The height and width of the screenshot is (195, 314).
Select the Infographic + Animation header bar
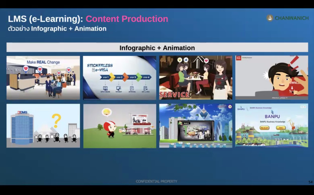[x=157, y=47]
